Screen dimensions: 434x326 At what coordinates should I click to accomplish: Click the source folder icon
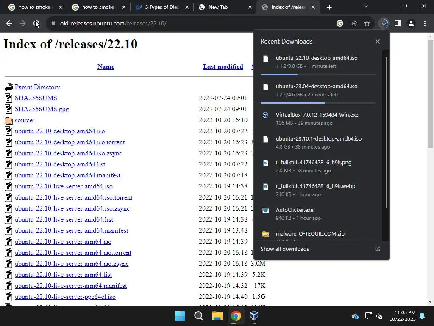(9, 120)
